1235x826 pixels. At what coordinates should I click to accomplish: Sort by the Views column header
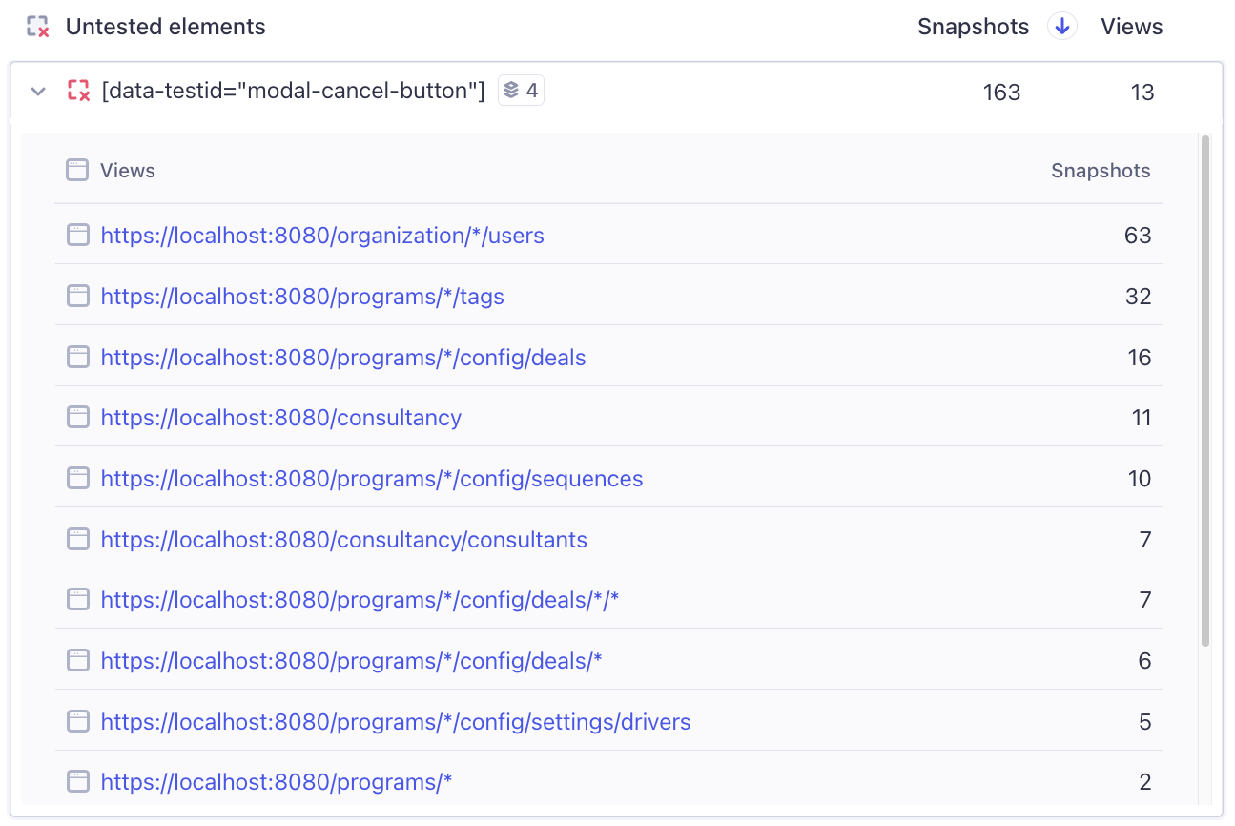click(x=1131, y=27)
